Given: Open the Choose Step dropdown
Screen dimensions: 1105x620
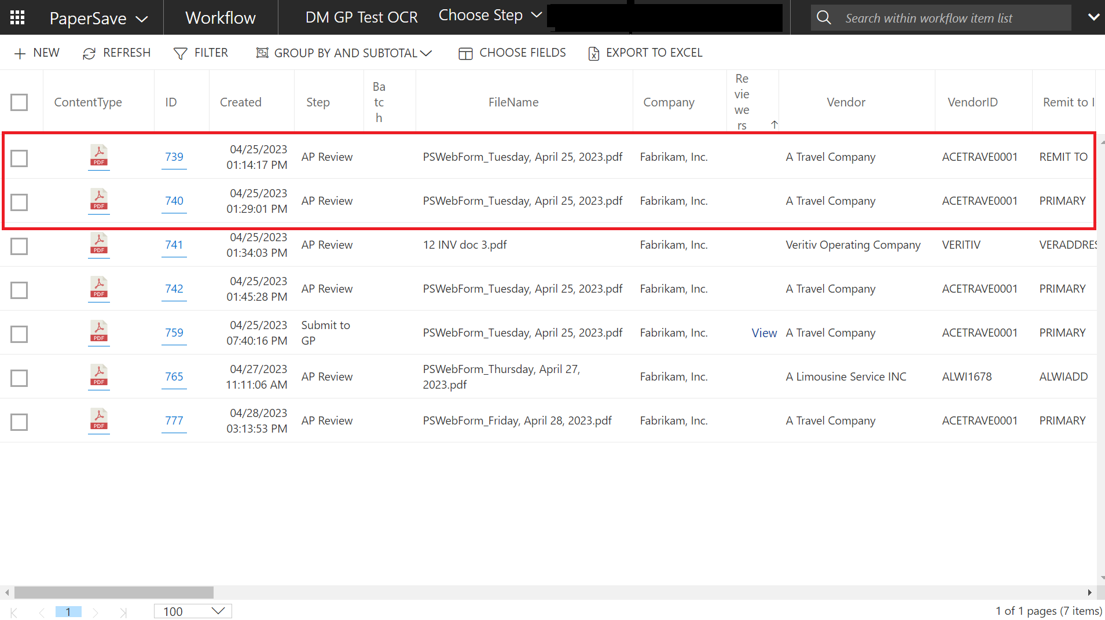Looking at the screenshot, I should [x=490, y=16].
